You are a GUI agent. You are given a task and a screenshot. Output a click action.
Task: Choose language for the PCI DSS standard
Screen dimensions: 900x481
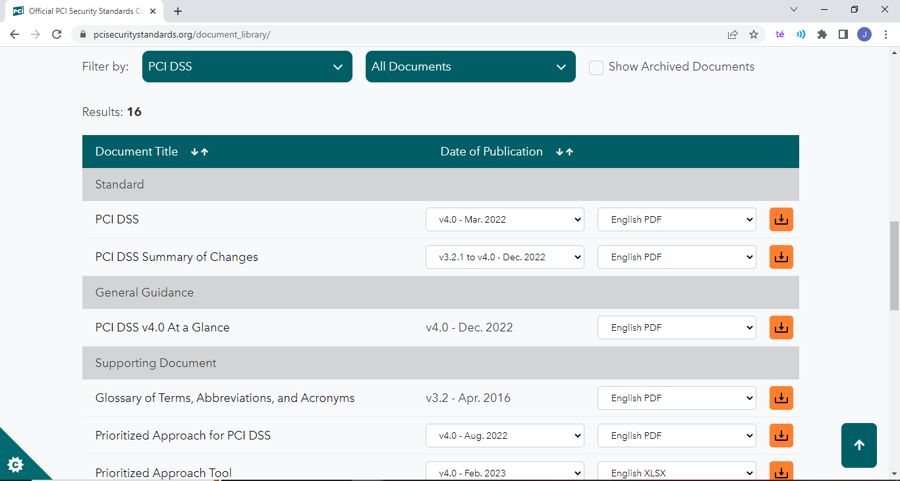pos(677,219)
